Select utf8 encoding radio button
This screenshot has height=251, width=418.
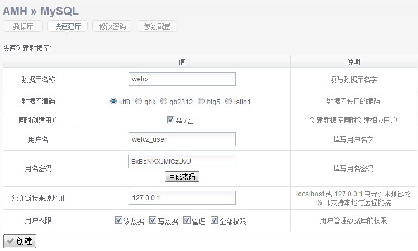coord(113,102)
